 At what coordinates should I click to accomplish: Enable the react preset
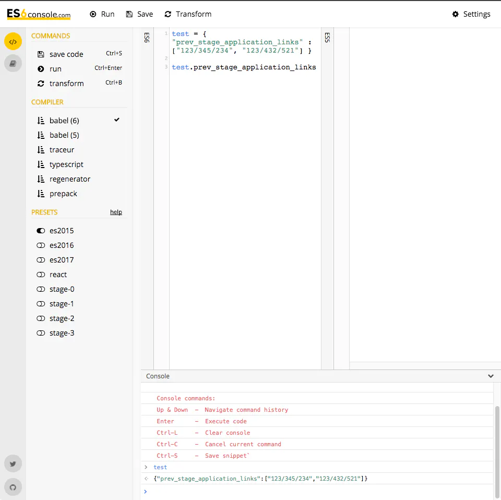41,275
